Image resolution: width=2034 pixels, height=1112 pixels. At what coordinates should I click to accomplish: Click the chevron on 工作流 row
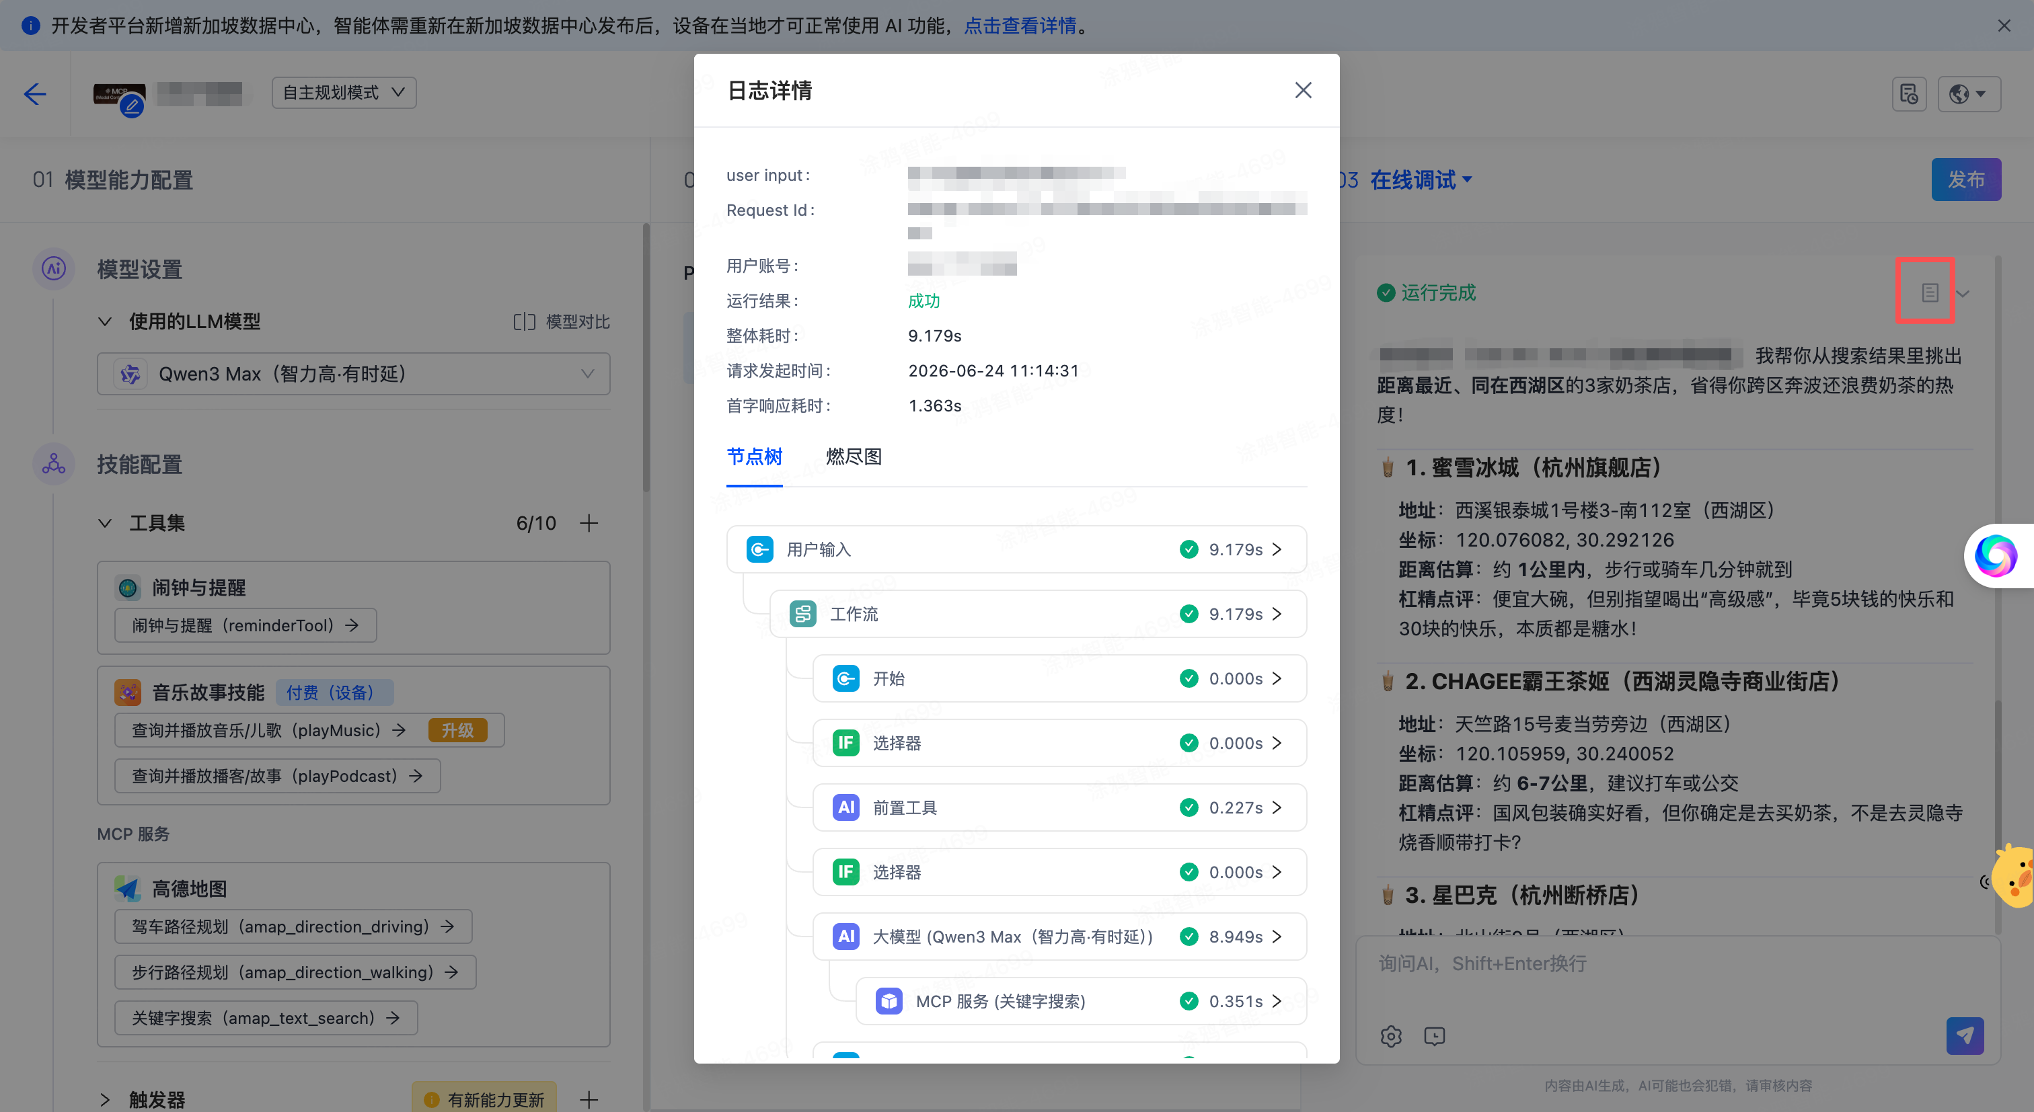(x=1277, y=614)
